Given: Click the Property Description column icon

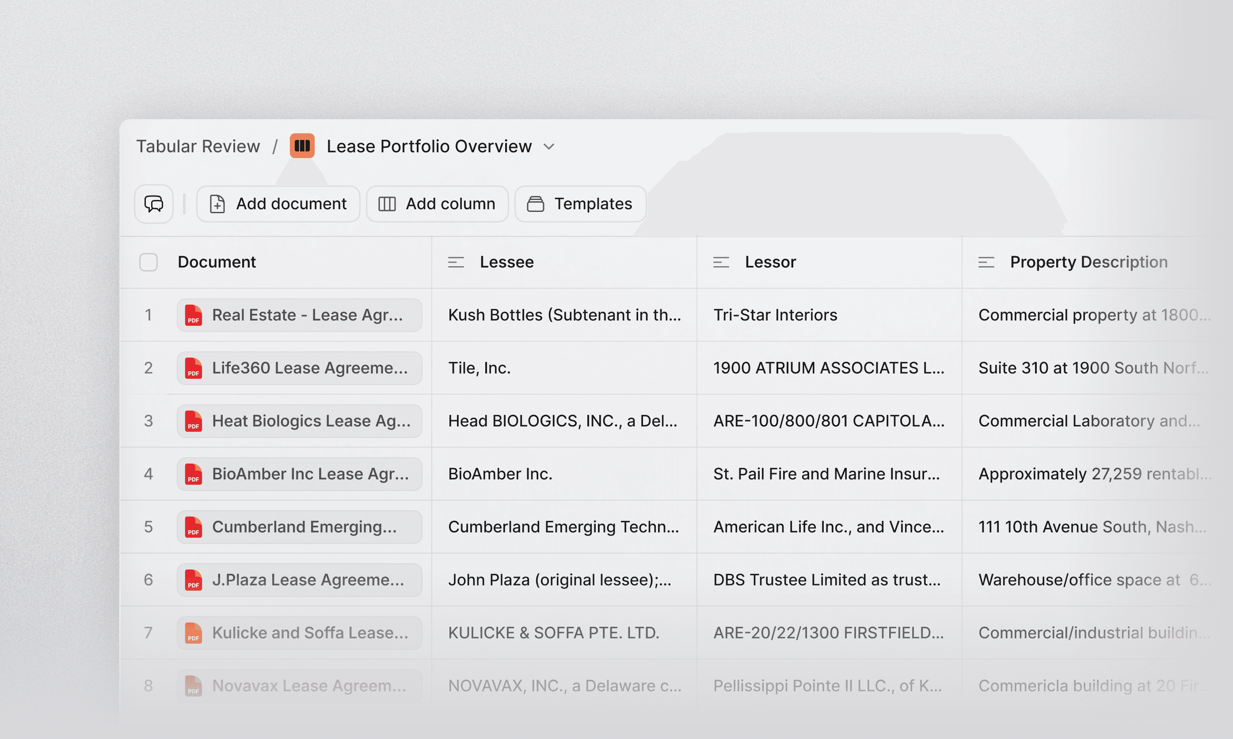Looking at the screenshot, I should point(986,262).
